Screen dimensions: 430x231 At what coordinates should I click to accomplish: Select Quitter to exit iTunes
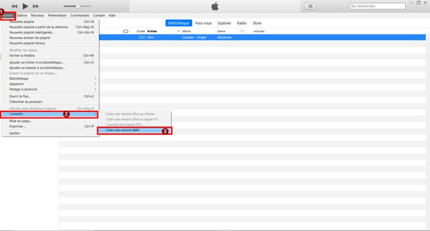click(50, 133)
